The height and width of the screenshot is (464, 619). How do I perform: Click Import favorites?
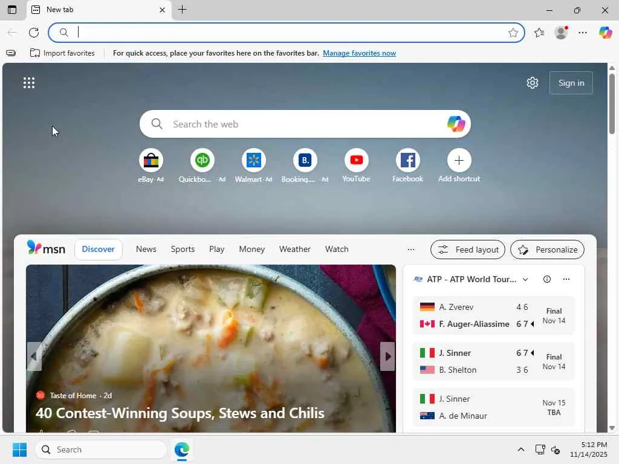[x=62, y=53]
